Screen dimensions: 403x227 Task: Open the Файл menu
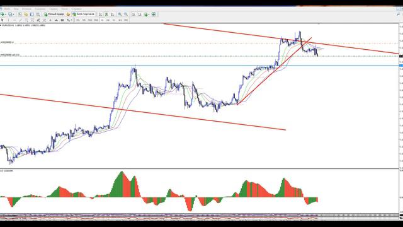click(x=7, y=9)
